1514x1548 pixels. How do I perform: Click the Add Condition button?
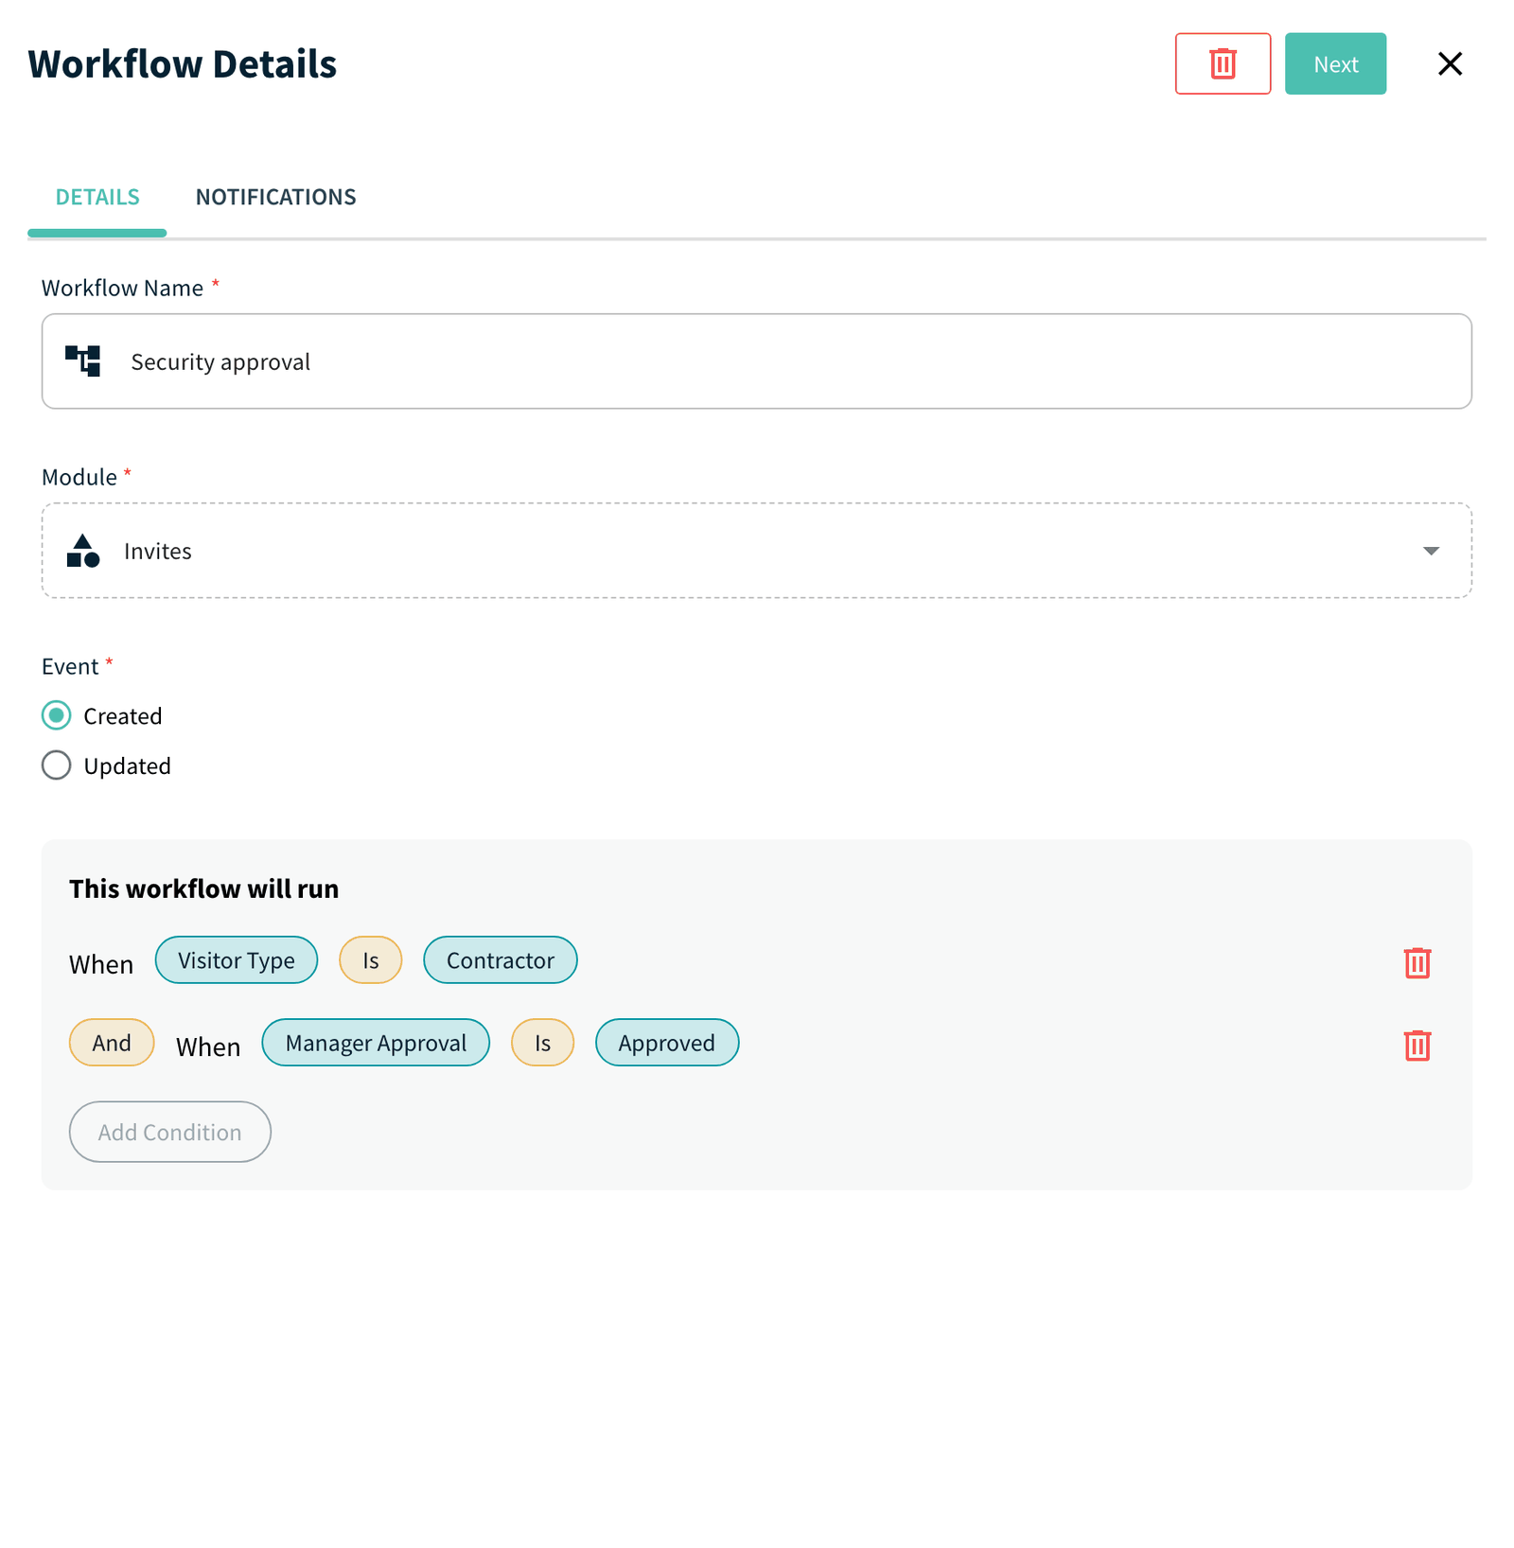coord(170,1132)
